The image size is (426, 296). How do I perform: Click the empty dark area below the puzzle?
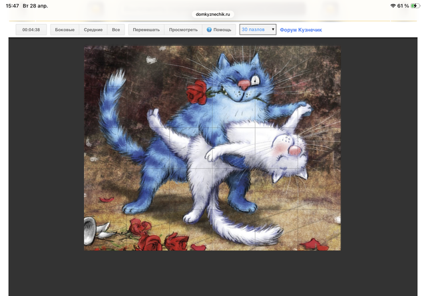coord(213,273)
